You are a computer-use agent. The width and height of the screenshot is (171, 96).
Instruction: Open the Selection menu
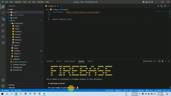point(18,2)
